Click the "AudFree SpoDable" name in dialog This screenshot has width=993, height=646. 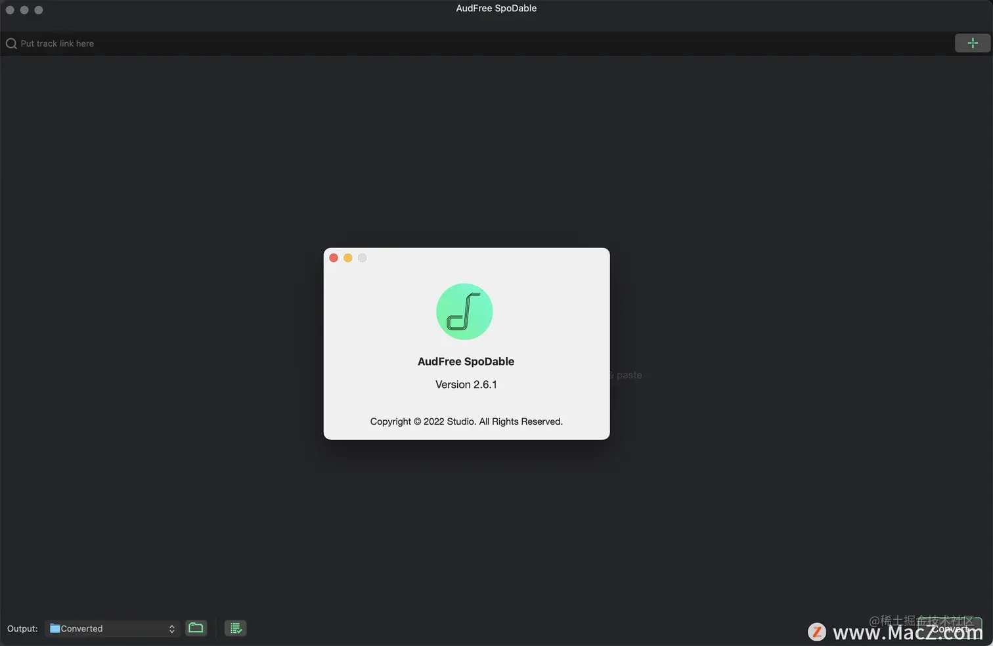point(466,362)
